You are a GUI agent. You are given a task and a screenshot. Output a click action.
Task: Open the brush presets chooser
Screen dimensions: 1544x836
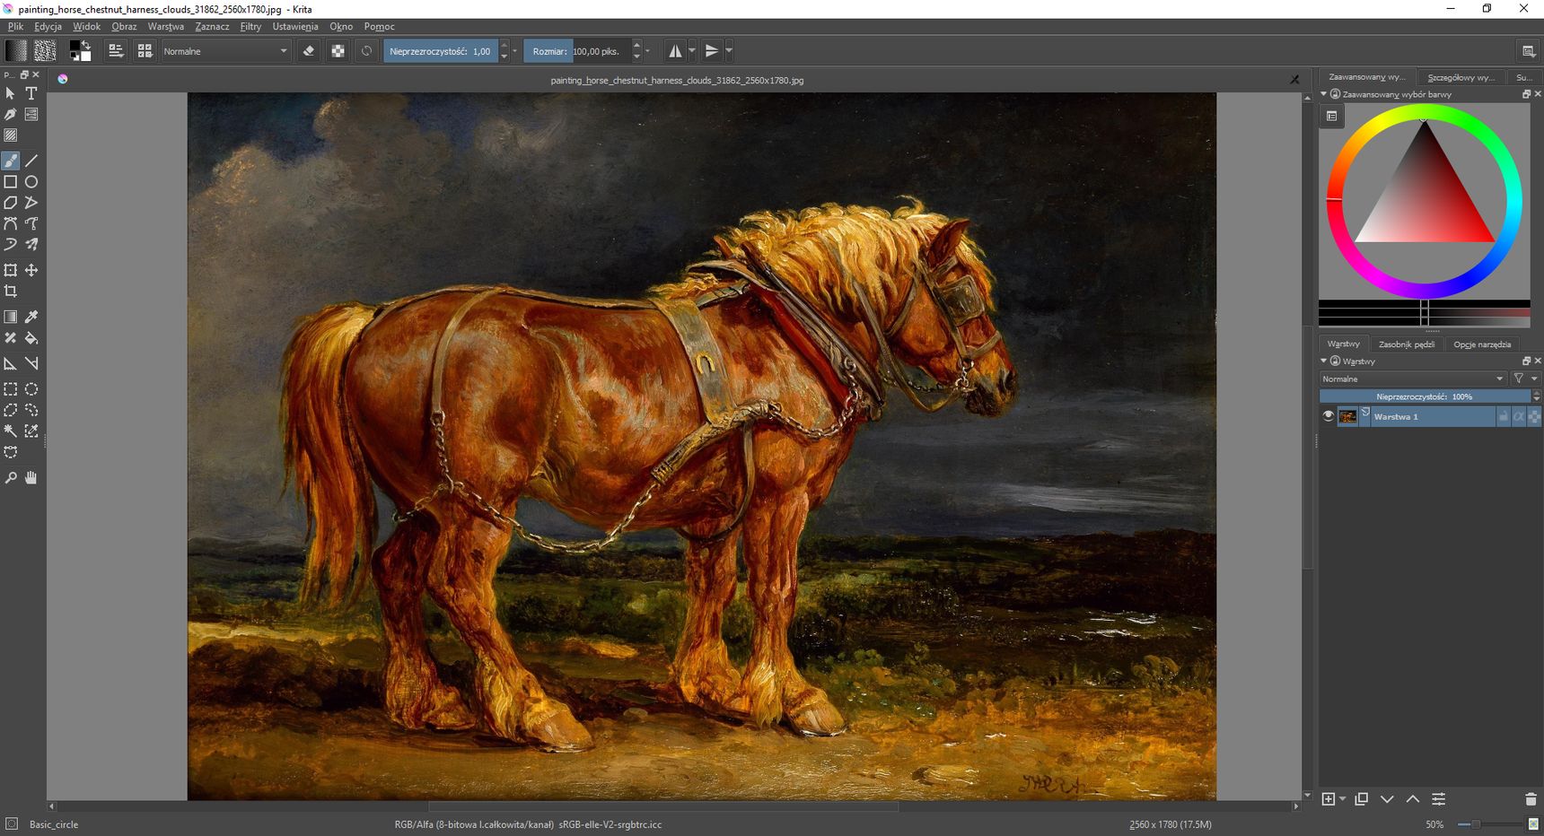click(145, 51)
